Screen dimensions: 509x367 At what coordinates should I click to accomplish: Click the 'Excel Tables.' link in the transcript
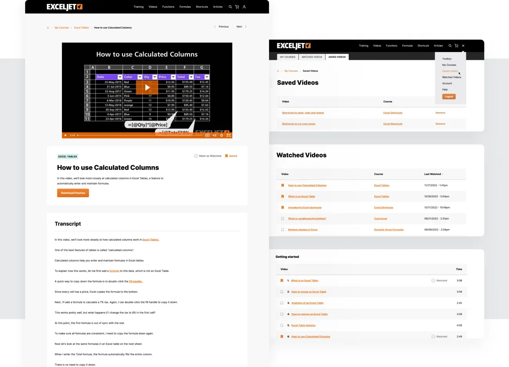pos(151,239)
